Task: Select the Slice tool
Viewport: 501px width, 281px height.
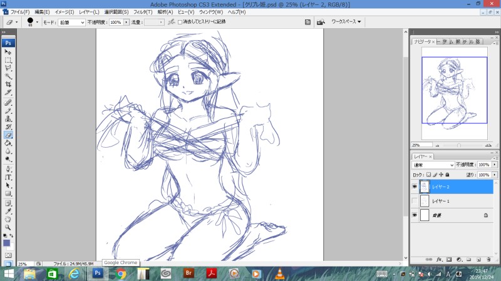Action: click(x=8, y=92)
